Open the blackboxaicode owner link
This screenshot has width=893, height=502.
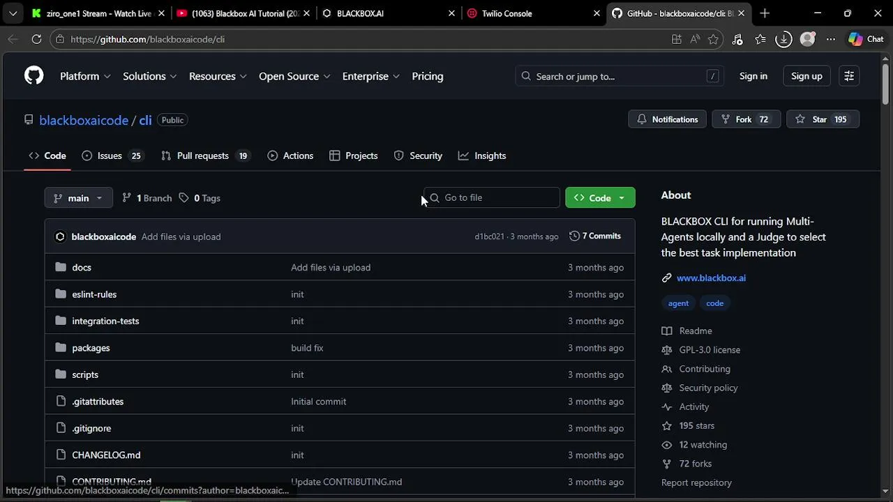(x=84, y=120)
